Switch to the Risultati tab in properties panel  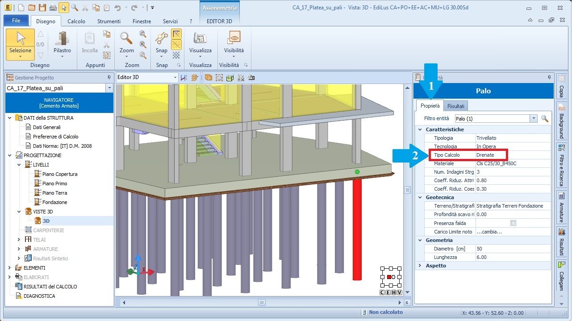coord(456,106)
